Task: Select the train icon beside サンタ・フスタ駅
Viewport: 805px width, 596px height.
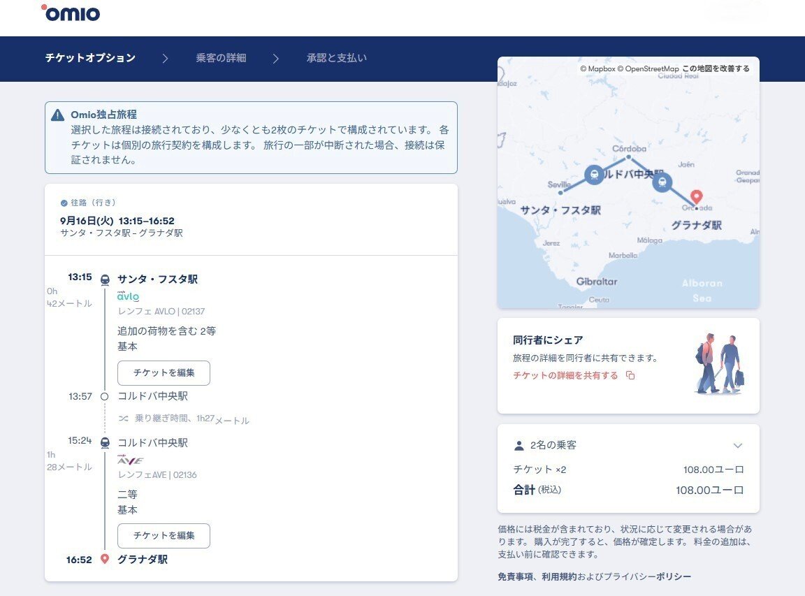Action: (106, 278)
